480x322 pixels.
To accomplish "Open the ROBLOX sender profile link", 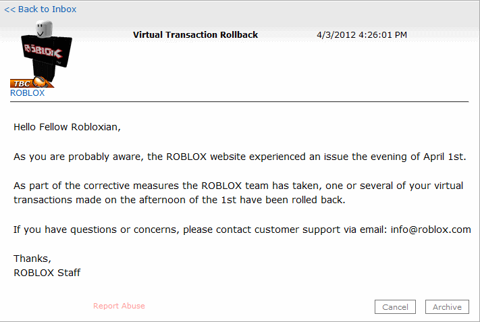I will (27, 93).
